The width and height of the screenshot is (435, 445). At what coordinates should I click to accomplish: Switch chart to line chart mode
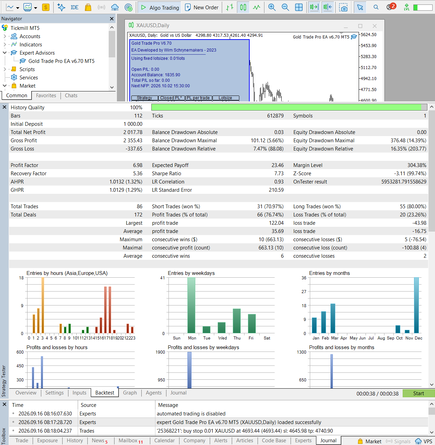point(257,7)
